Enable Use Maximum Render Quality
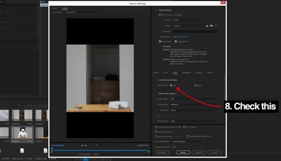Image resolution: width=281 pixels, height=161 pixels. pos(156,127)
